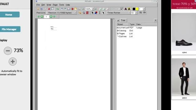The image size is (196, 110).
Task: Open the File Manager
Action: click(x=9, y=29)
